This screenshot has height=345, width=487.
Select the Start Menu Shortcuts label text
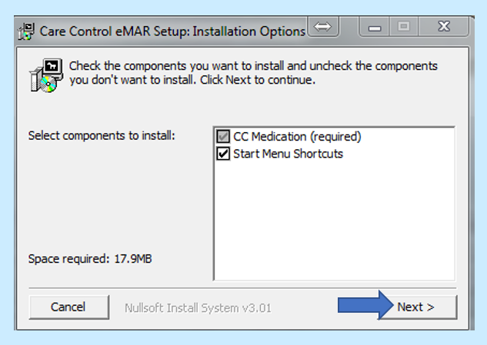point(288,154)
